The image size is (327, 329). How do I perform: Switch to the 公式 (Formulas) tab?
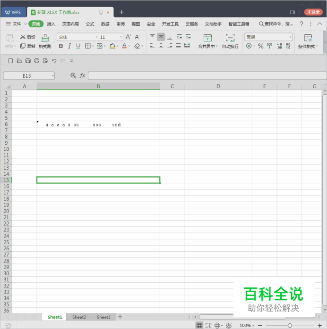pos(90,24)
